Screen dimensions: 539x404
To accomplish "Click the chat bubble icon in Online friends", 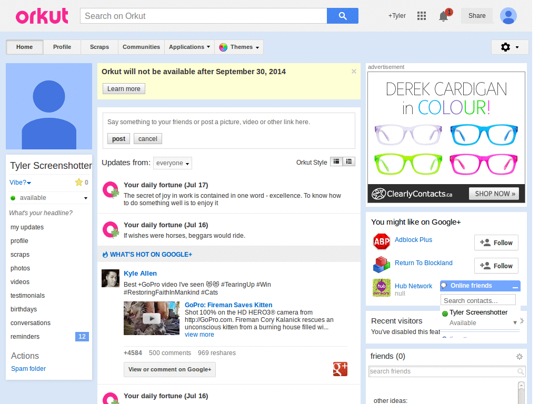I will 444,286.
